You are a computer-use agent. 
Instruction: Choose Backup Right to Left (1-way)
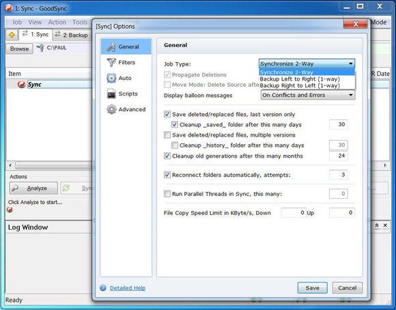click(x=307, y=85)
